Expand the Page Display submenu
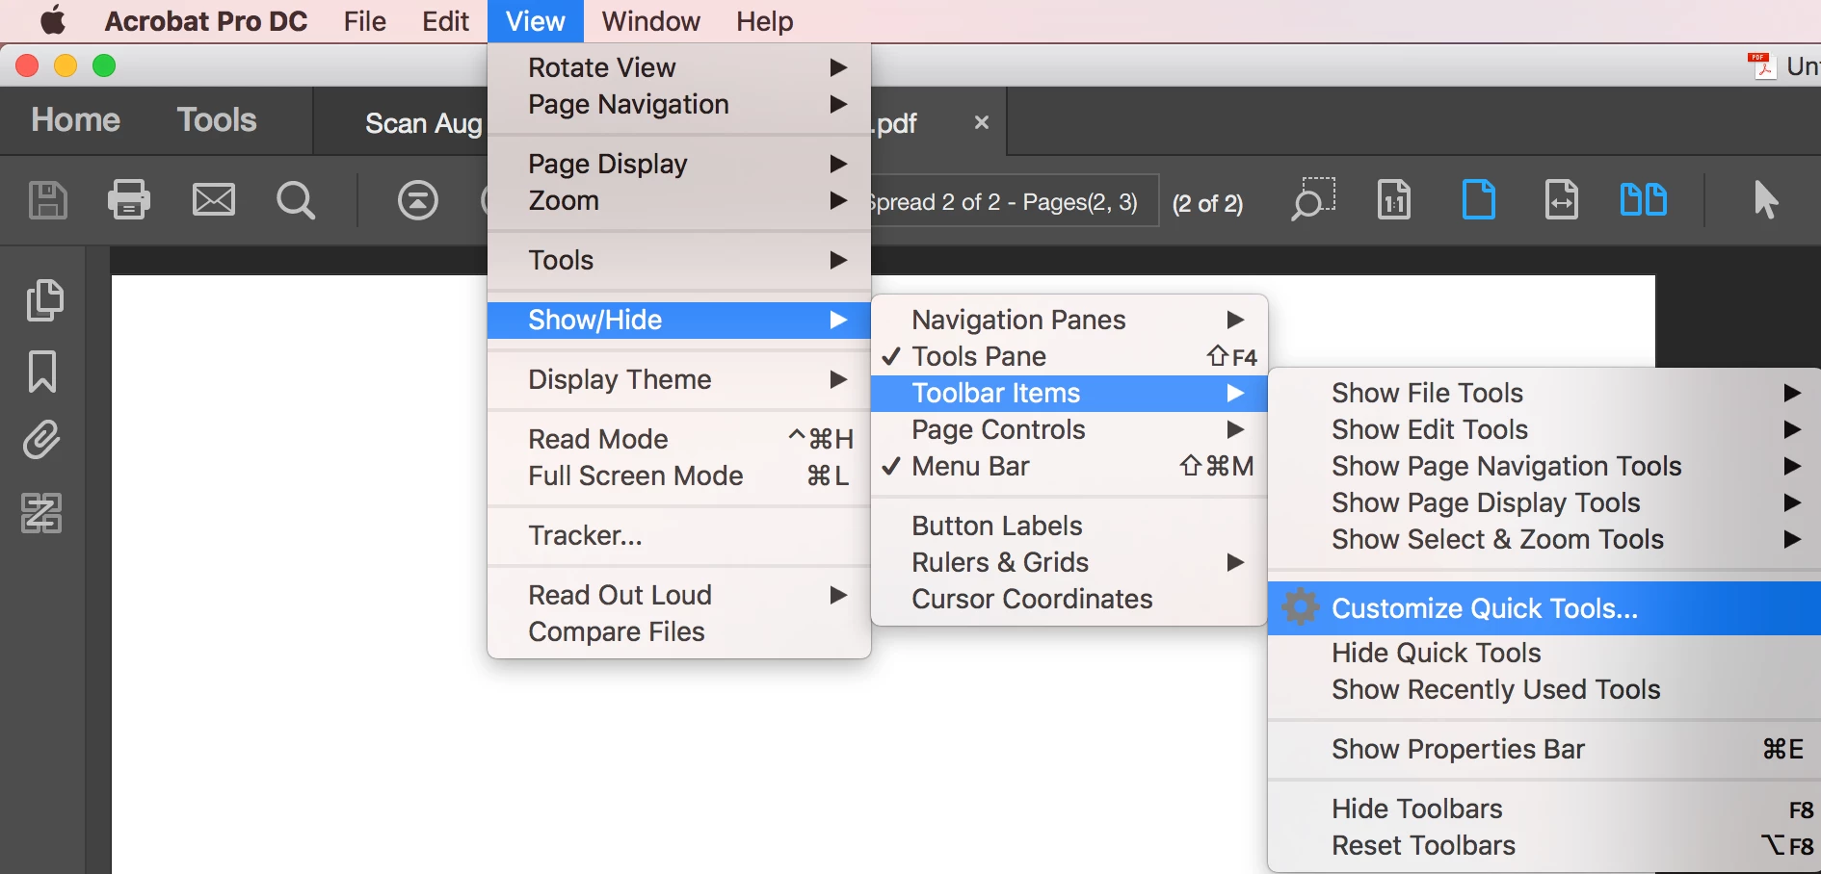Viewport: 1821px width, 874px height. (x=679, y=164)
